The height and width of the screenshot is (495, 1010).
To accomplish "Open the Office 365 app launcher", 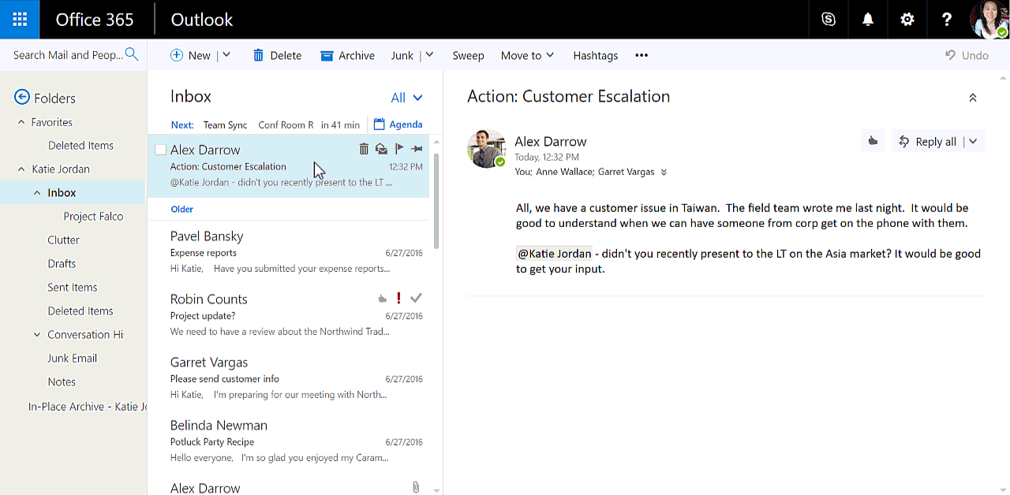I will [x=20, y=20].
